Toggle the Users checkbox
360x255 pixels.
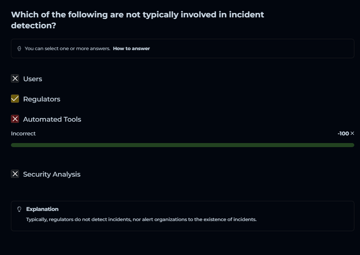[x=15, y=78]
